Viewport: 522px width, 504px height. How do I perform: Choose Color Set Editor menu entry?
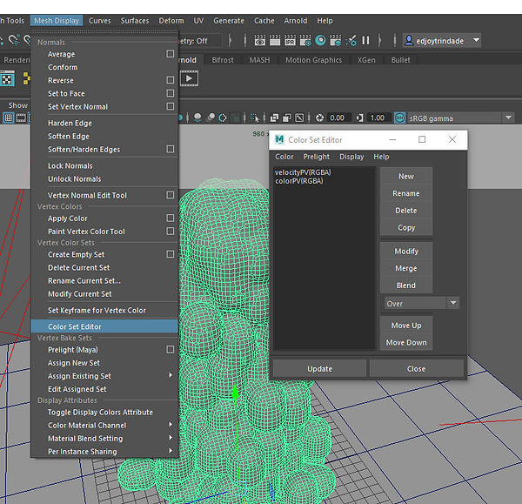point(104,326)
